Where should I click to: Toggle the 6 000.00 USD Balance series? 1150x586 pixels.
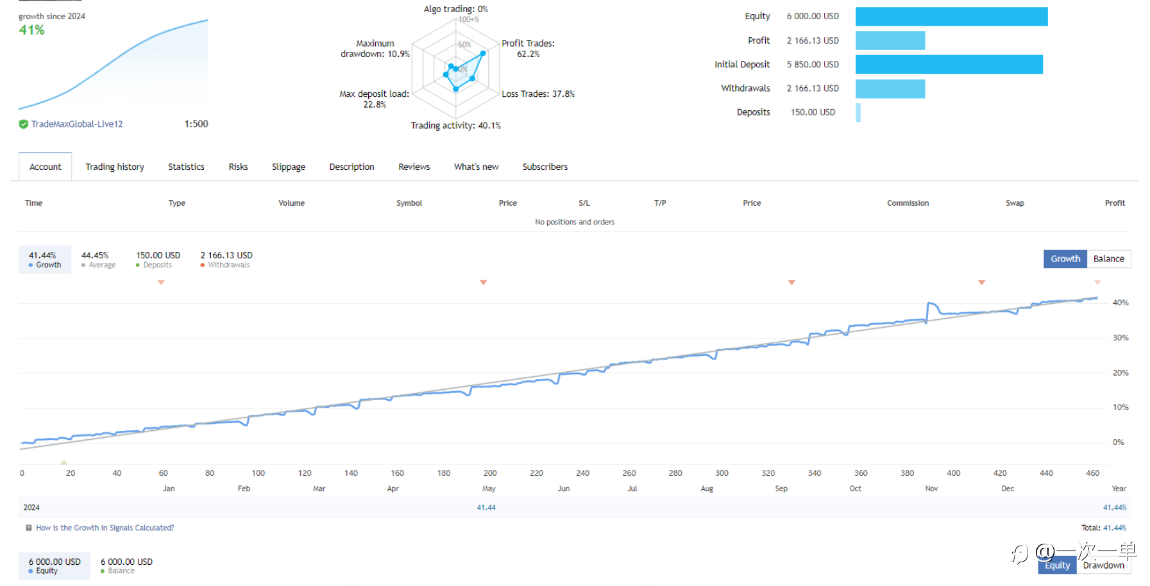tap(126, 566)
